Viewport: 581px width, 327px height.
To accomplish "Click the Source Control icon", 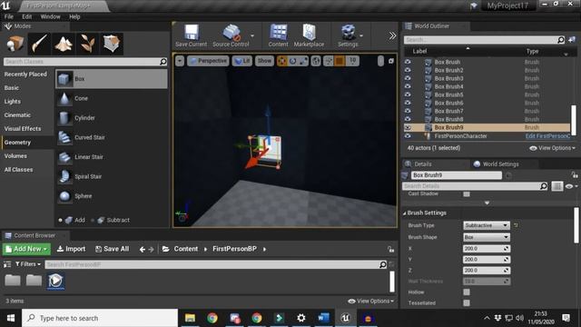I will coord(231,35).
